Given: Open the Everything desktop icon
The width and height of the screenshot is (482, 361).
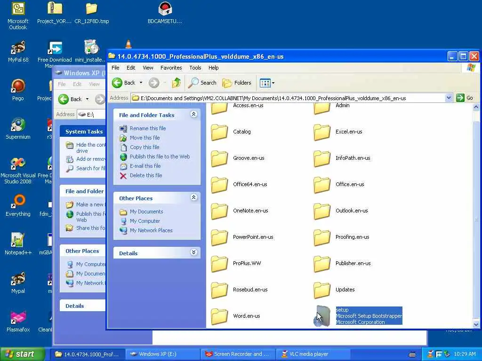Looking at the screenshot, I should click(18, 206).
